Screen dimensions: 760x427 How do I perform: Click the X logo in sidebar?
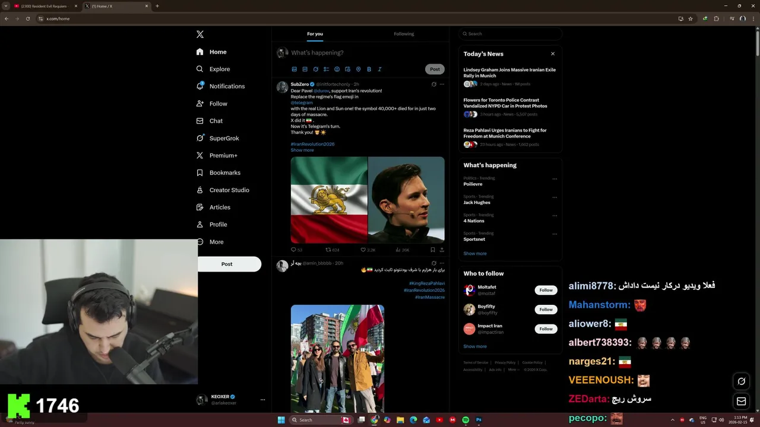pyautogui.click(x=200, y=34)
